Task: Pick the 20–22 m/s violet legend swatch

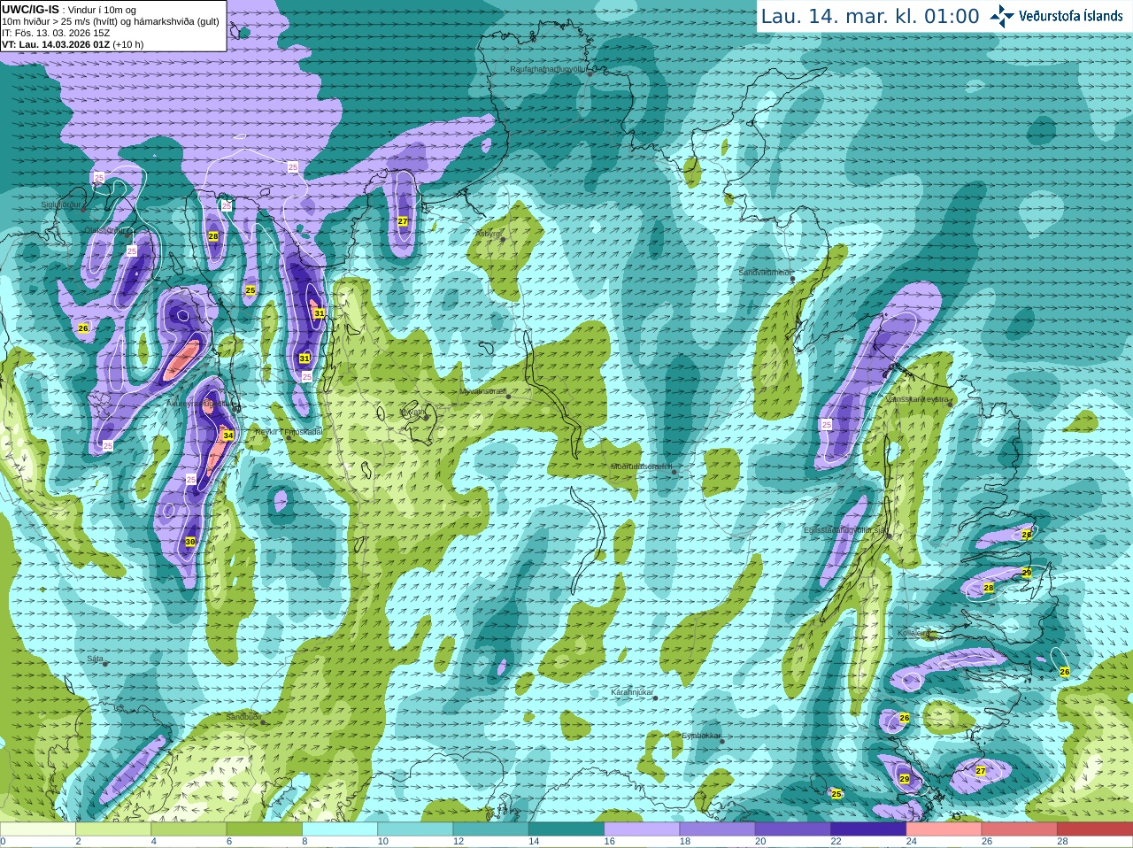Action: coord(793,829)
